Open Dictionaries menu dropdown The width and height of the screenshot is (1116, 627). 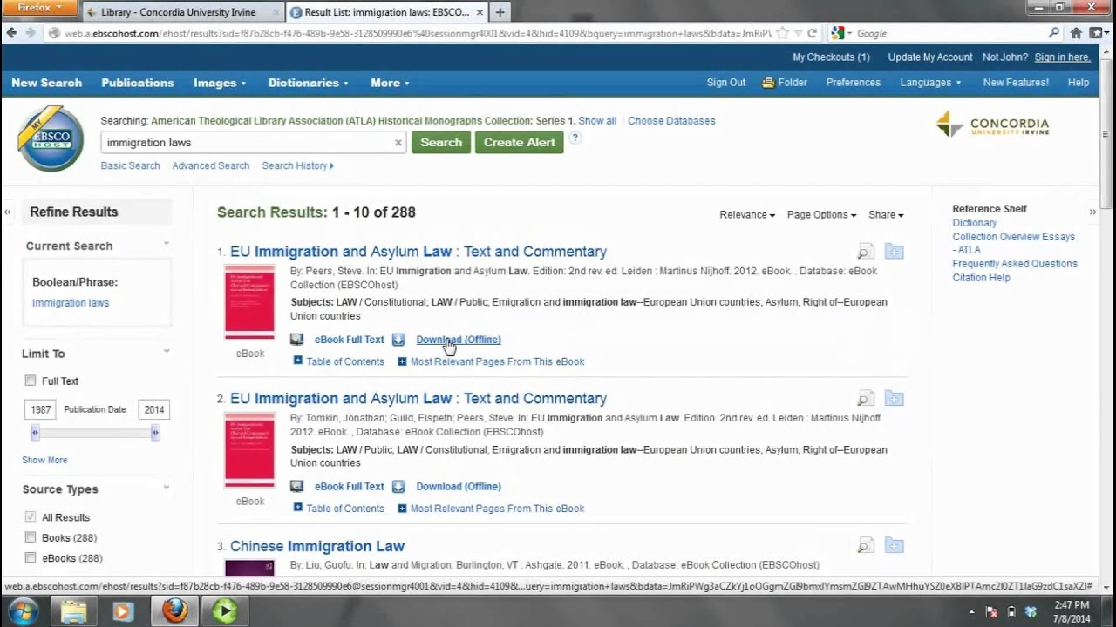click(x=309, y=83)
